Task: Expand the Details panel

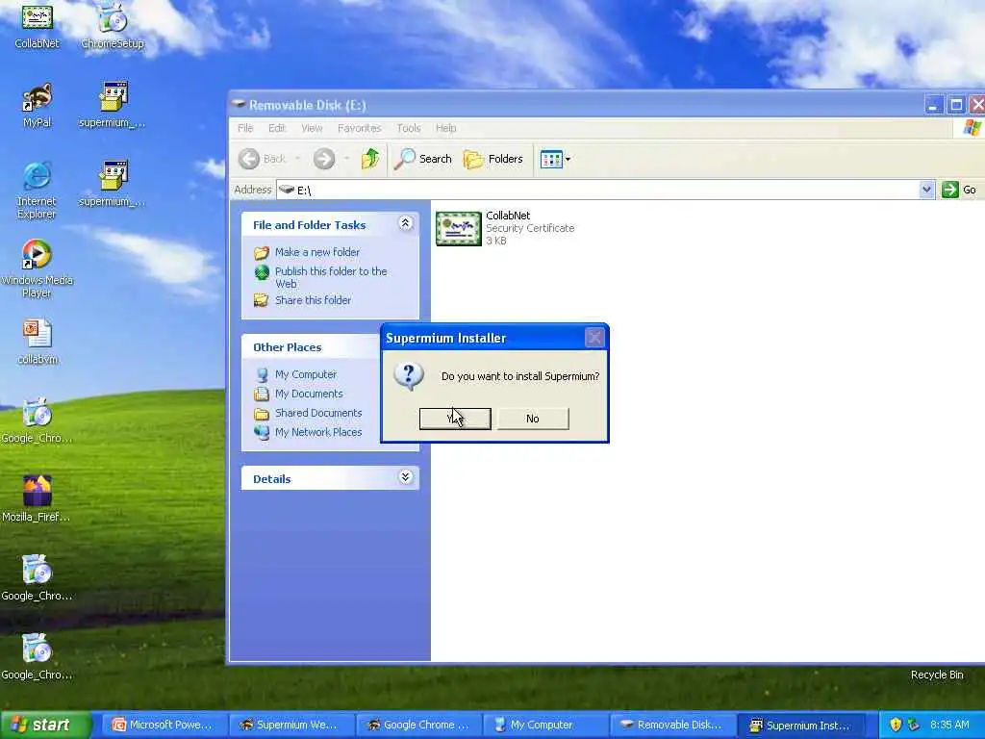Action: point(405,477)
